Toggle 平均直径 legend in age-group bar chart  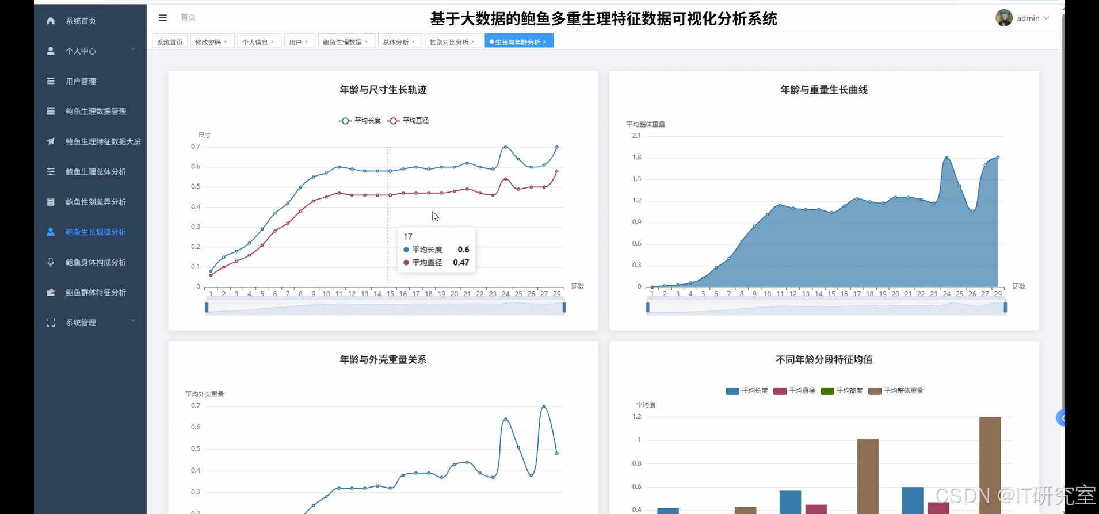(x=795, y=391)
